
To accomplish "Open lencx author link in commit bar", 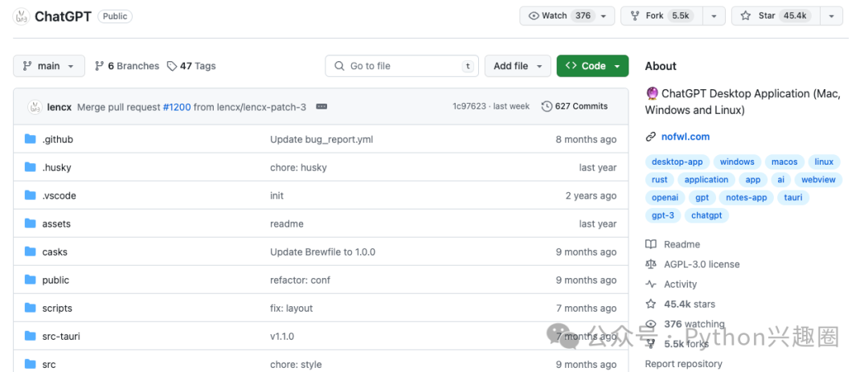I will pyautogui.click(x=59, y=107).
